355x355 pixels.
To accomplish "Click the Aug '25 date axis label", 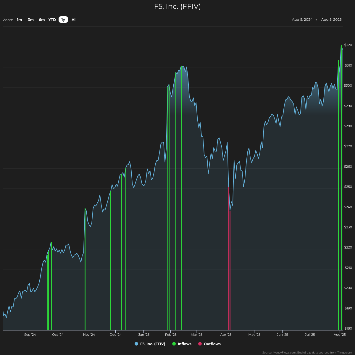I will click(x=340, y=335).
